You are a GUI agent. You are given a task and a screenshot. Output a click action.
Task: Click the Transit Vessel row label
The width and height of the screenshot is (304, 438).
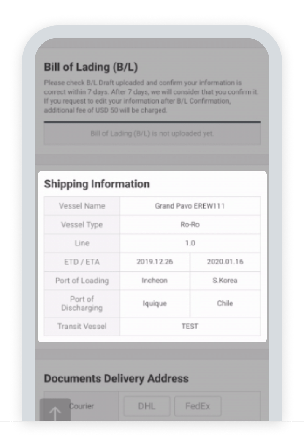tap(82, 326)
